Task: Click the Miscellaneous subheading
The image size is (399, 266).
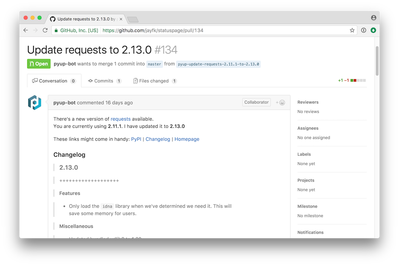Action: (76, 226)
